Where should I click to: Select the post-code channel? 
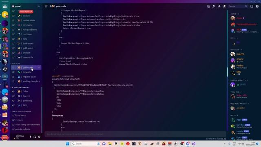click(x=26, y=67)
